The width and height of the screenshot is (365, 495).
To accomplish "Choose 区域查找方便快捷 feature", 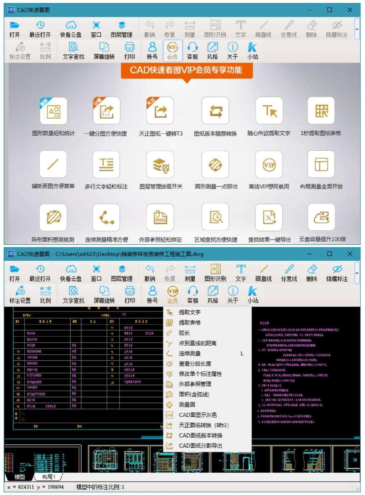I will pos(215,217).
